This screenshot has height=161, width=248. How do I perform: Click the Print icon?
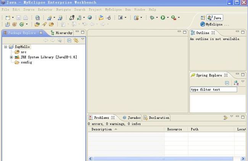[x=26, y=18]
